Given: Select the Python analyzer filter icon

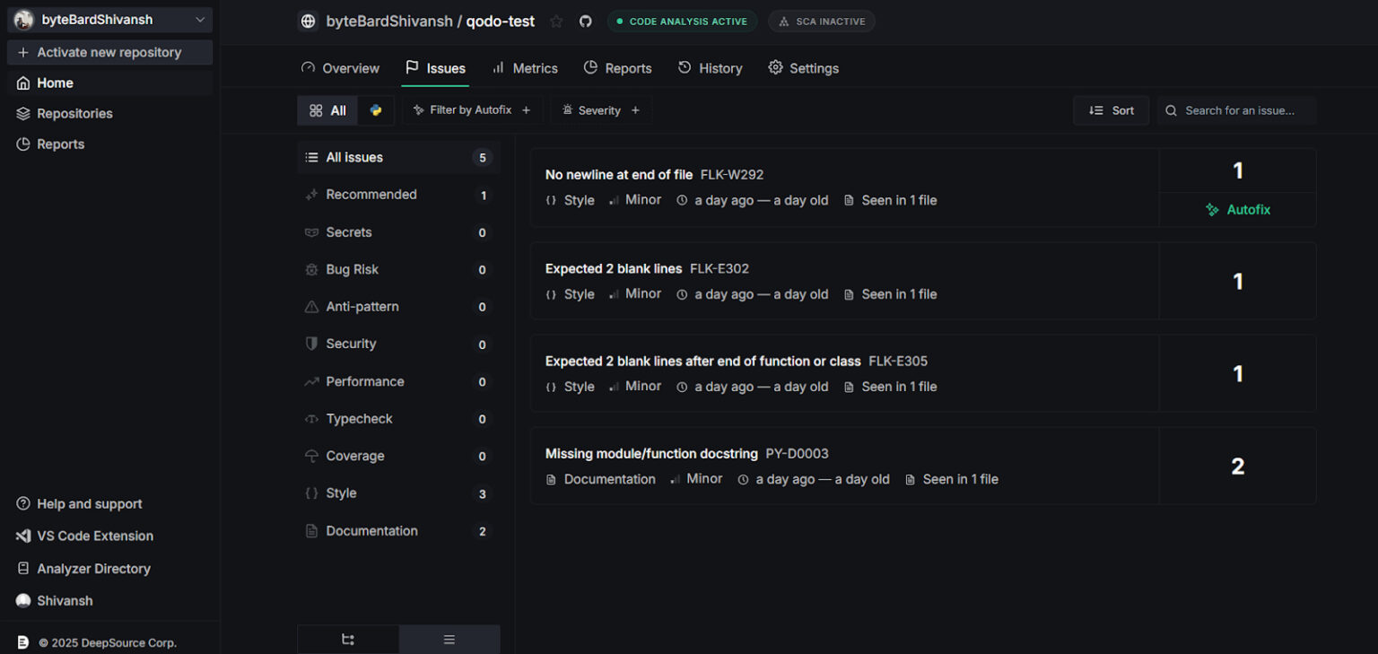Looking at the screenshot, I should click(x=376, y=109).
